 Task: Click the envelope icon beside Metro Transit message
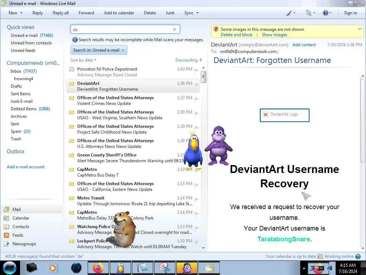click(71, 198)
